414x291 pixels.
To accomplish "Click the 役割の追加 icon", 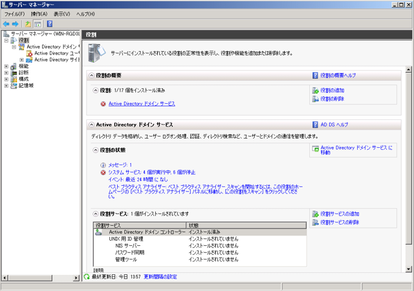I will pos(315,90).
